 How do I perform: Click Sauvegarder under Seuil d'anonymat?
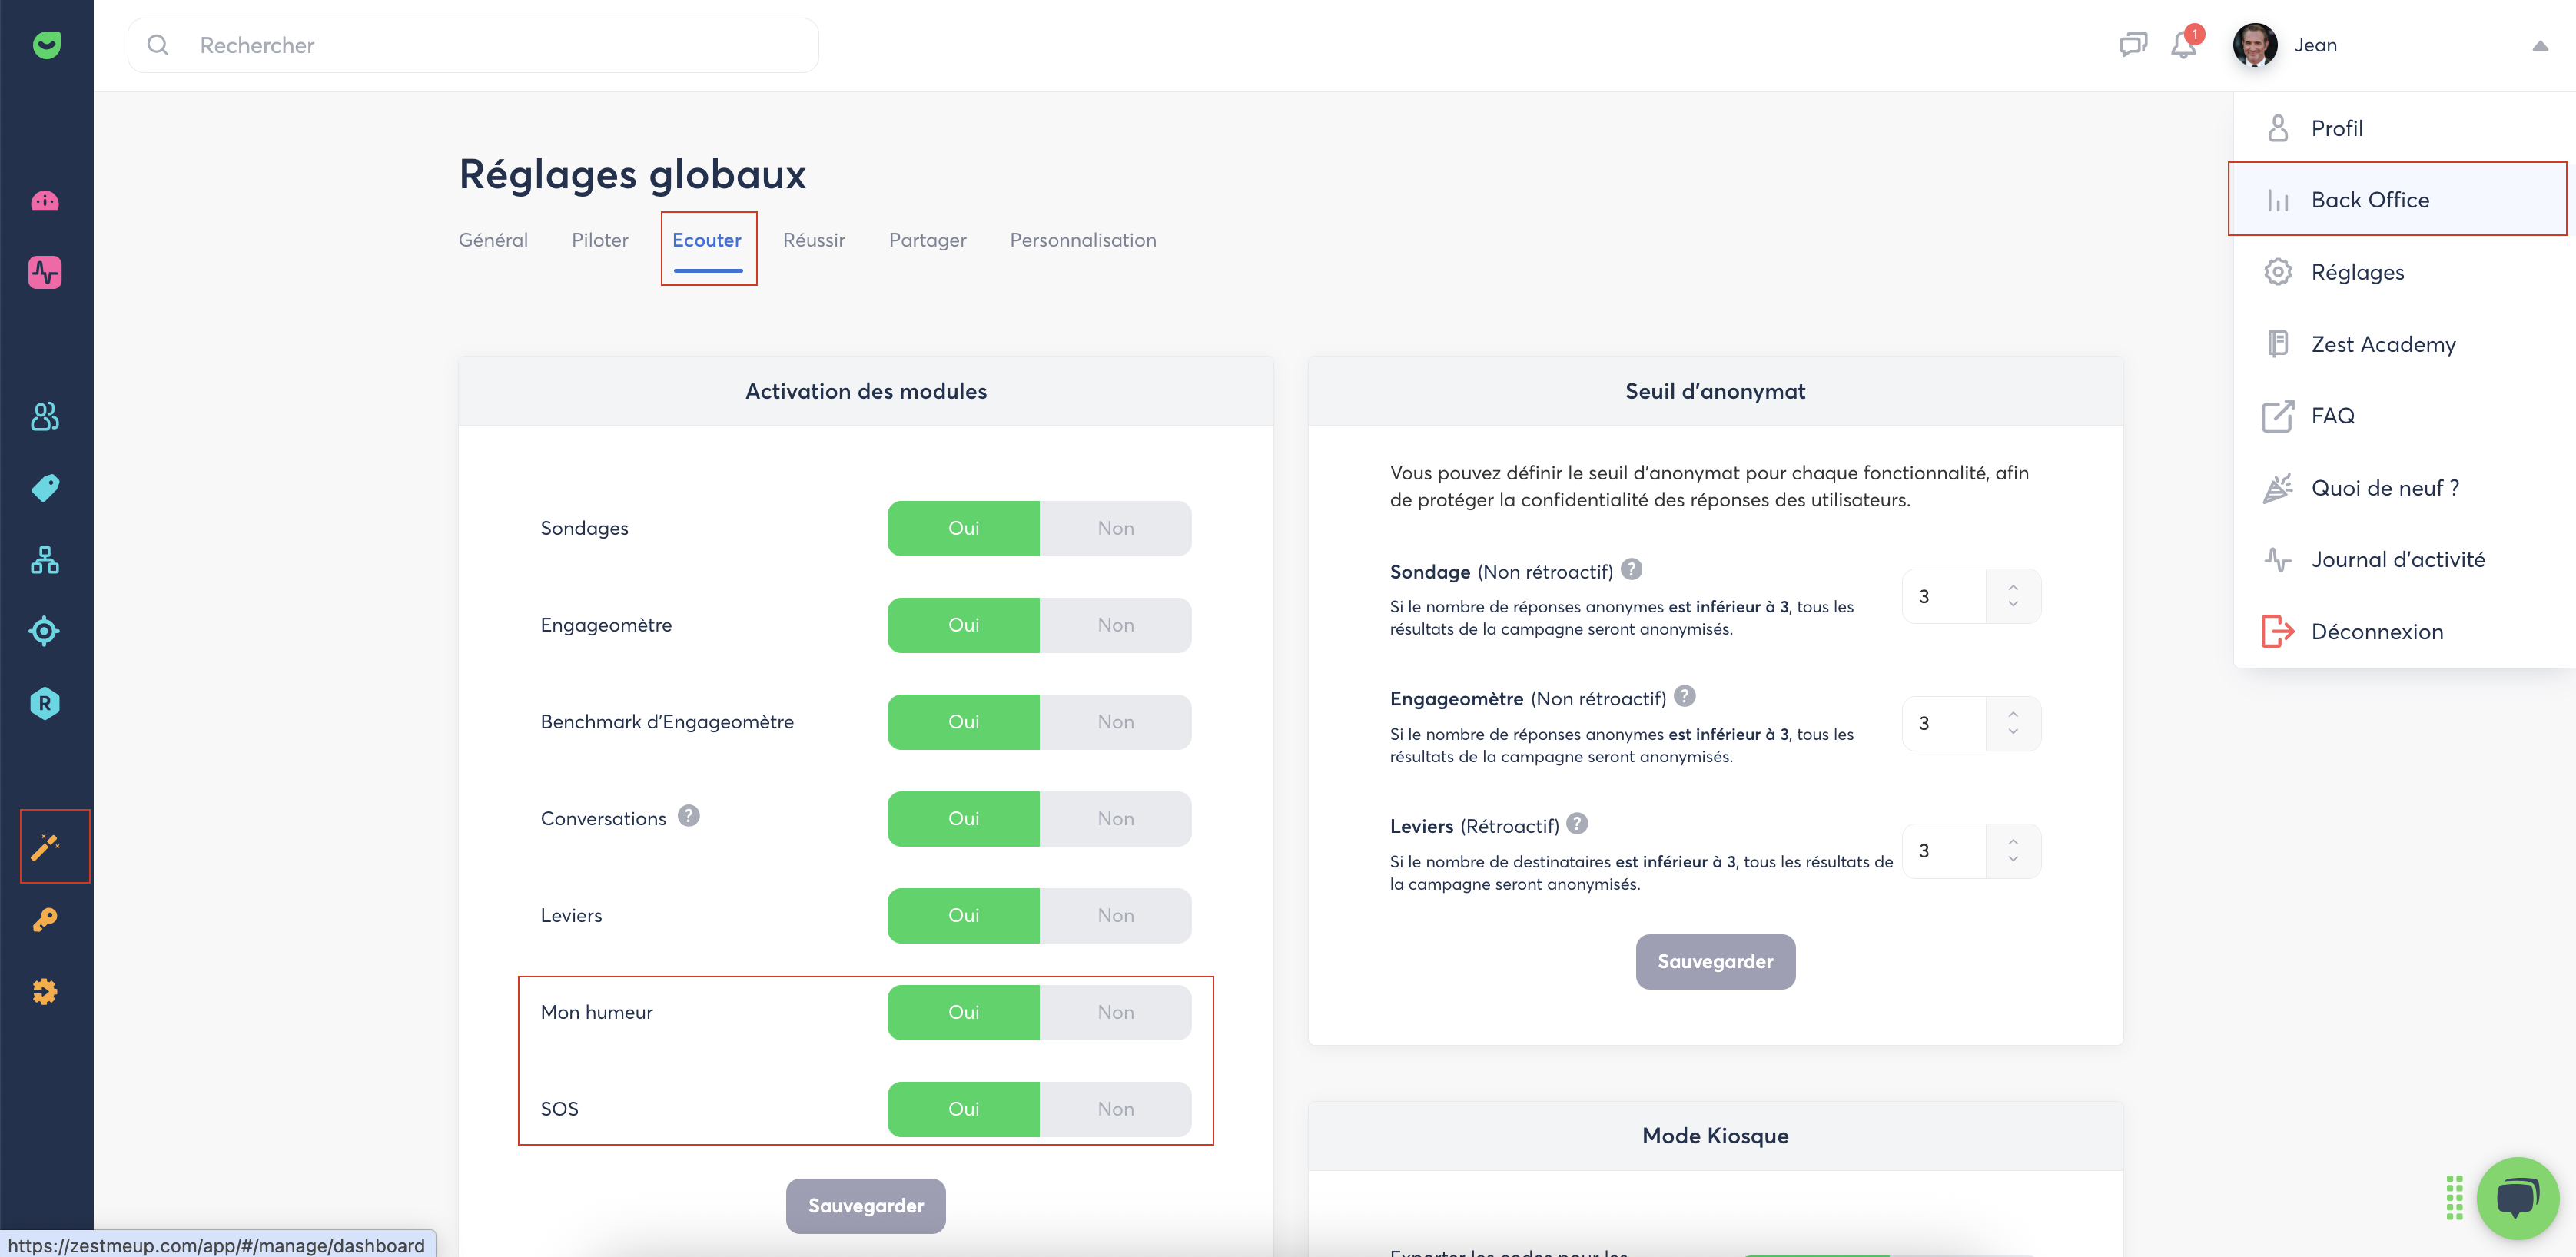(x=1714, y=961)
